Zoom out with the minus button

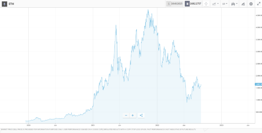point(126,116)
